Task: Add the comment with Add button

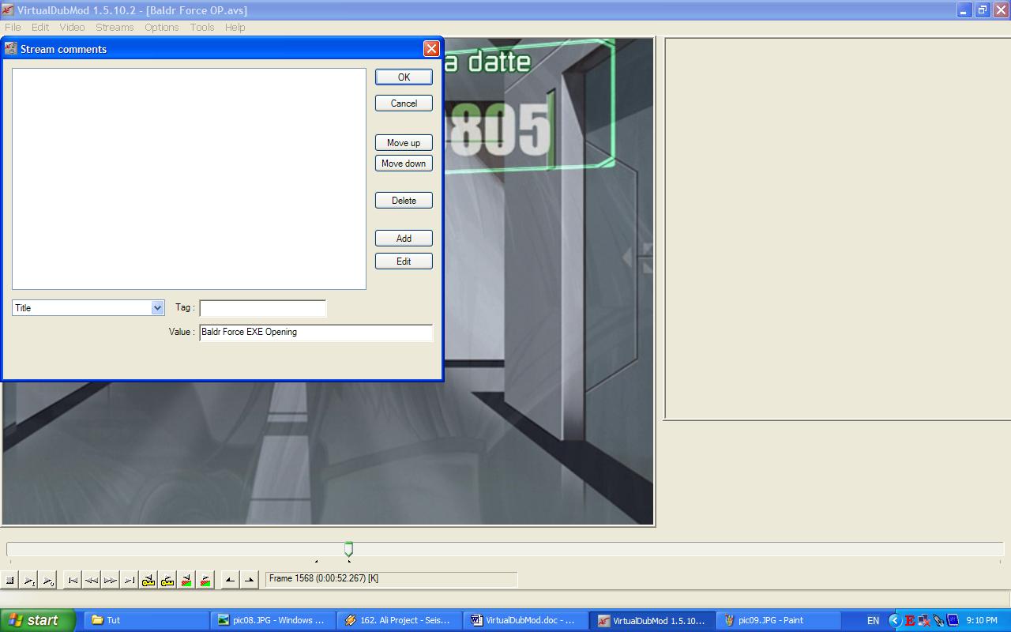Action: (x=404, y=239)
